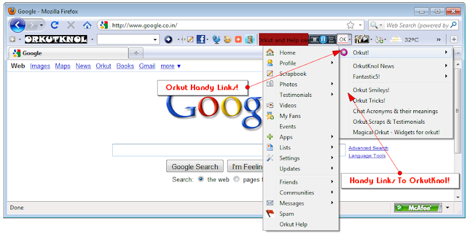Open the Images link
This screenshot has height=234, width=467.
tap(40, 66)
